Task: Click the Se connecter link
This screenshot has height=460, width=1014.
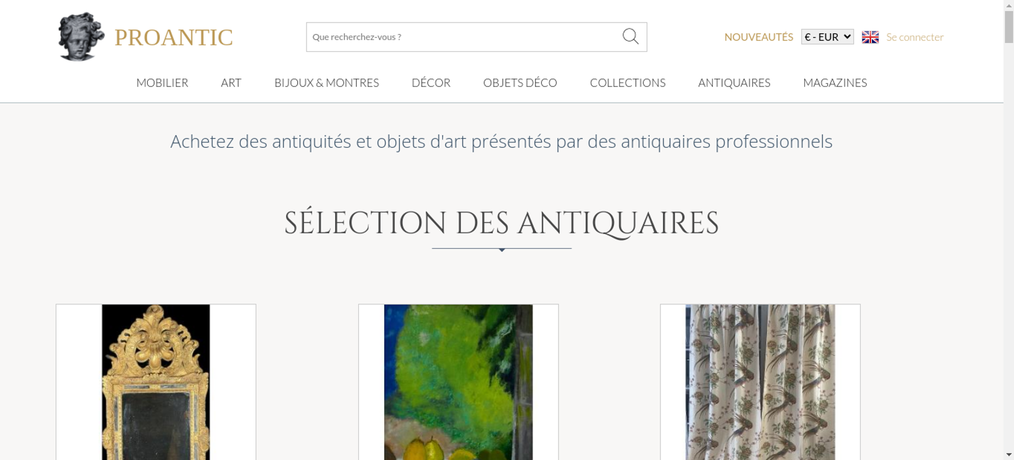Action: (915, 37)
